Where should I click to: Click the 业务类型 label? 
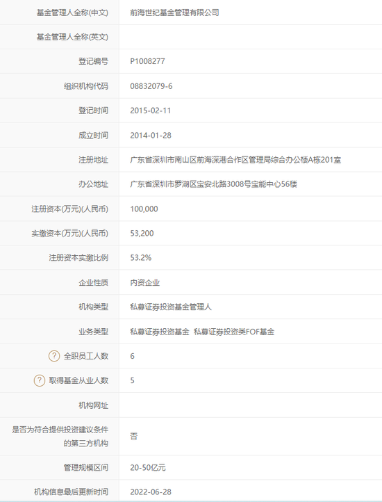click(x=94, y=332)
